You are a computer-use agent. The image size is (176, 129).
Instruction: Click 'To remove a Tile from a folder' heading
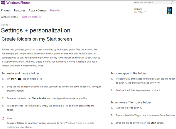(131, 102)
